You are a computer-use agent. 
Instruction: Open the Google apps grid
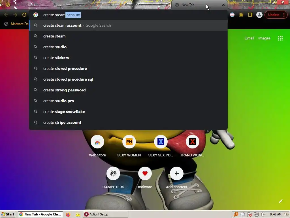point(280,38)
